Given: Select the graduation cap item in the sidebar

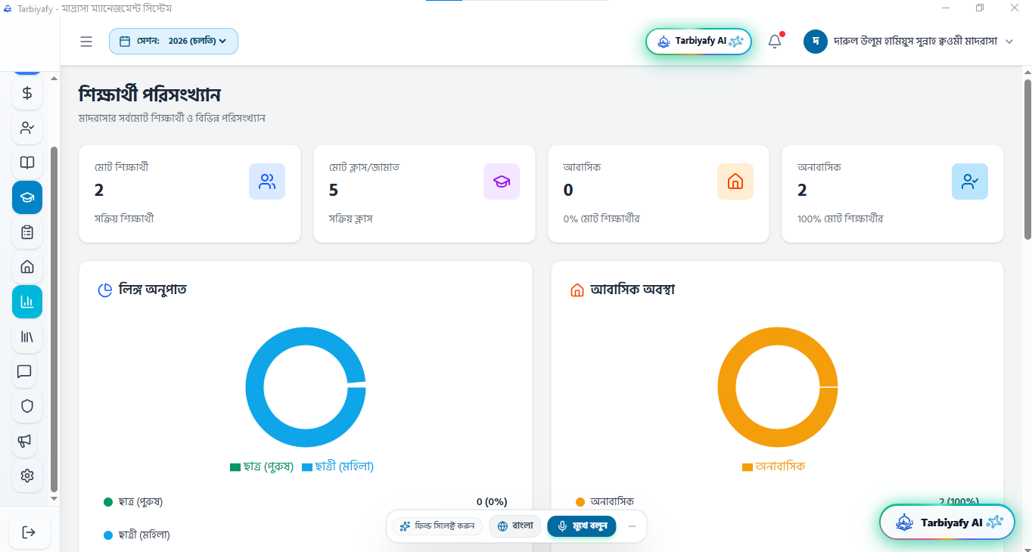Looking at the screenshot, I should click(27, 197).
